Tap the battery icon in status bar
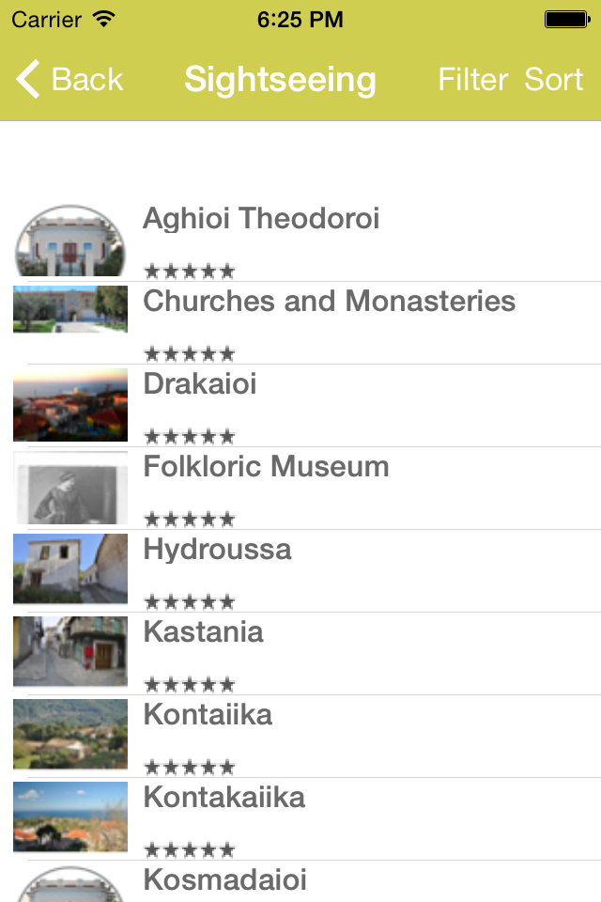The height and width of the screenshot is (902, 601). 566,19
